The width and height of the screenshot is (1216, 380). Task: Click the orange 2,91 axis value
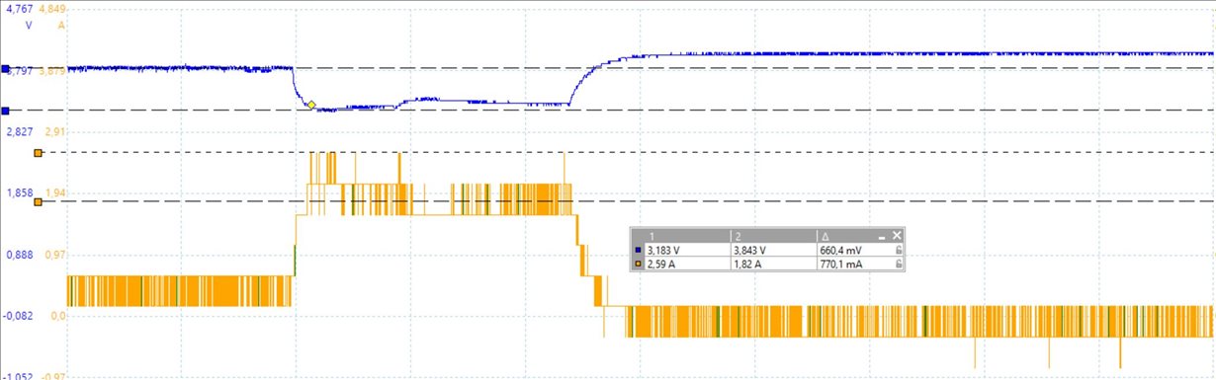(x=54, y=131)
